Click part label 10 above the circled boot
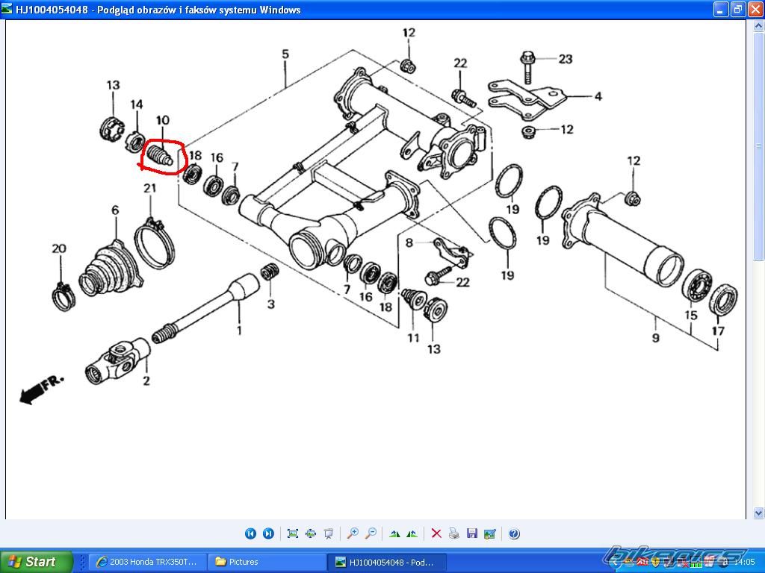Image resolution: width=765 pixels, height=573 pixels. tap(162, 120)
